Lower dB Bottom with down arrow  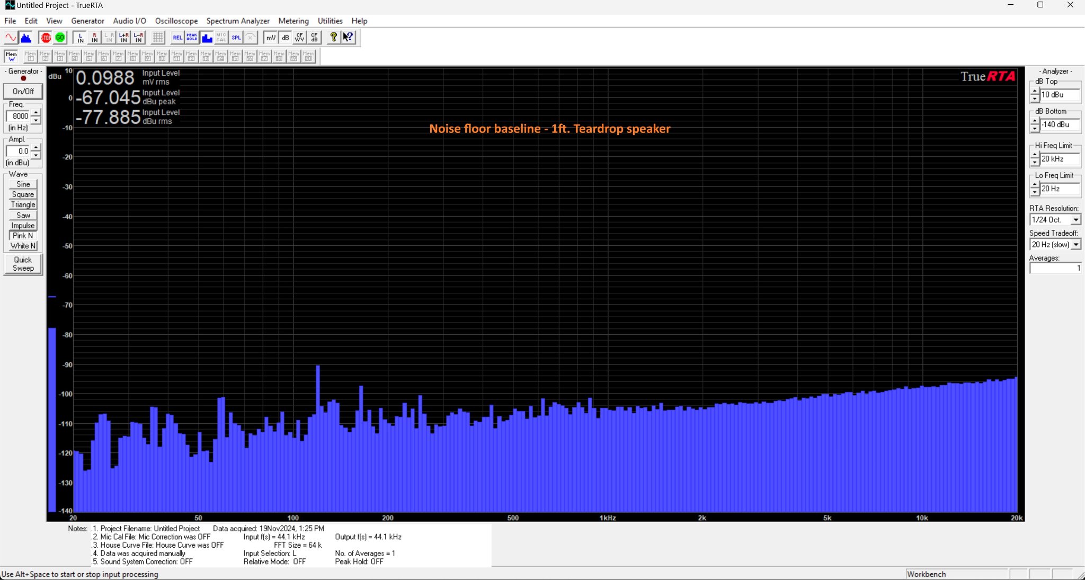click(1035, 129)
